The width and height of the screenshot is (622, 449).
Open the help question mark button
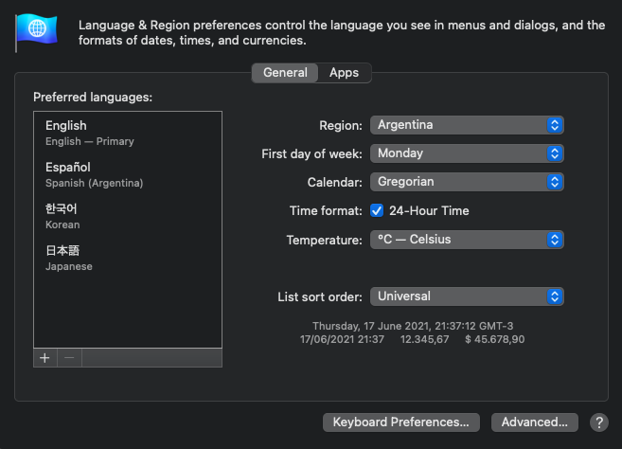point(598,422)
